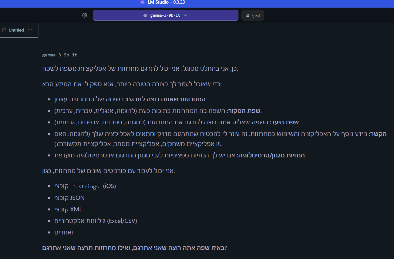The height and width of the screenshot is (259, 394).
Task: Click the *.strings inline code snippet
Action: pos(86,186)
